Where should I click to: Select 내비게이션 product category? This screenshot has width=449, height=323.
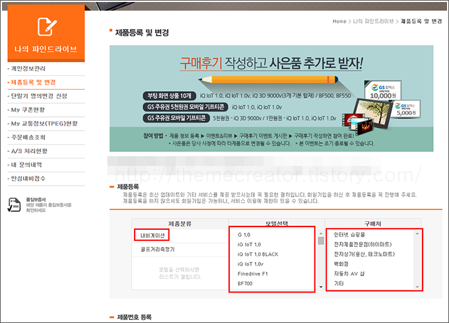(153, 235)
